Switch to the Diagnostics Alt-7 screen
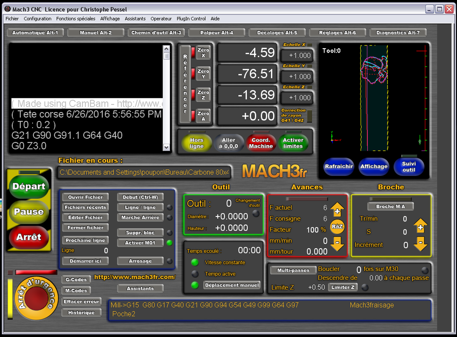The image size is (457, 337). coord(398,33)
